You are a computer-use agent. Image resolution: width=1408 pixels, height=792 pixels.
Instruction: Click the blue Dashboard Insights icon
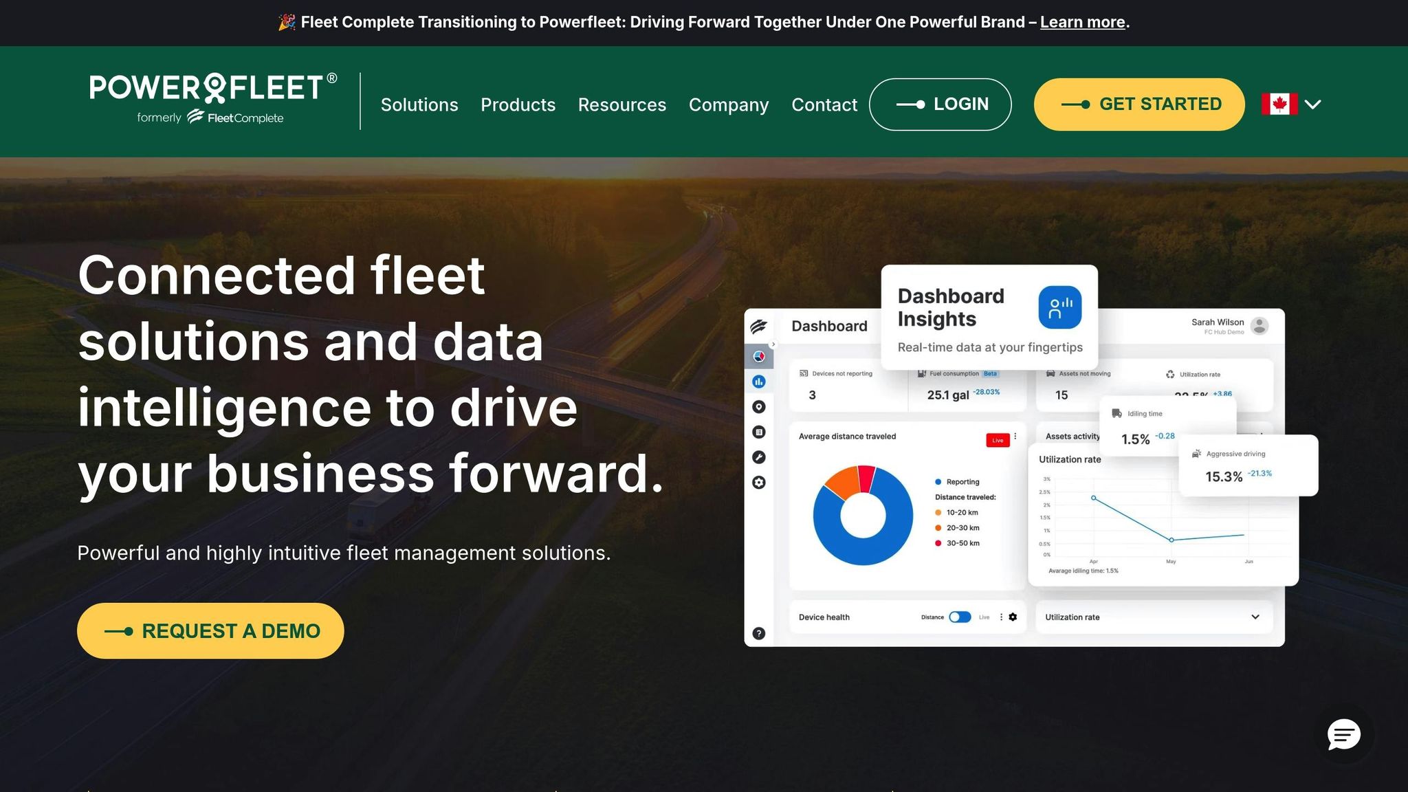1059,307
